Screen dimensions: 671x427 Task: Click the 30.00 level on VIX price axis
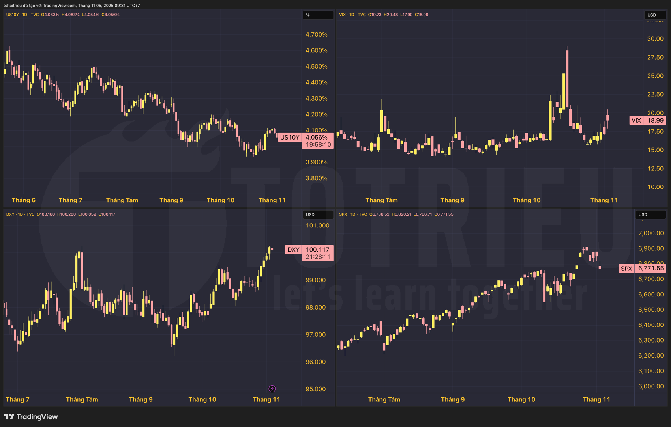click(655, 39)
